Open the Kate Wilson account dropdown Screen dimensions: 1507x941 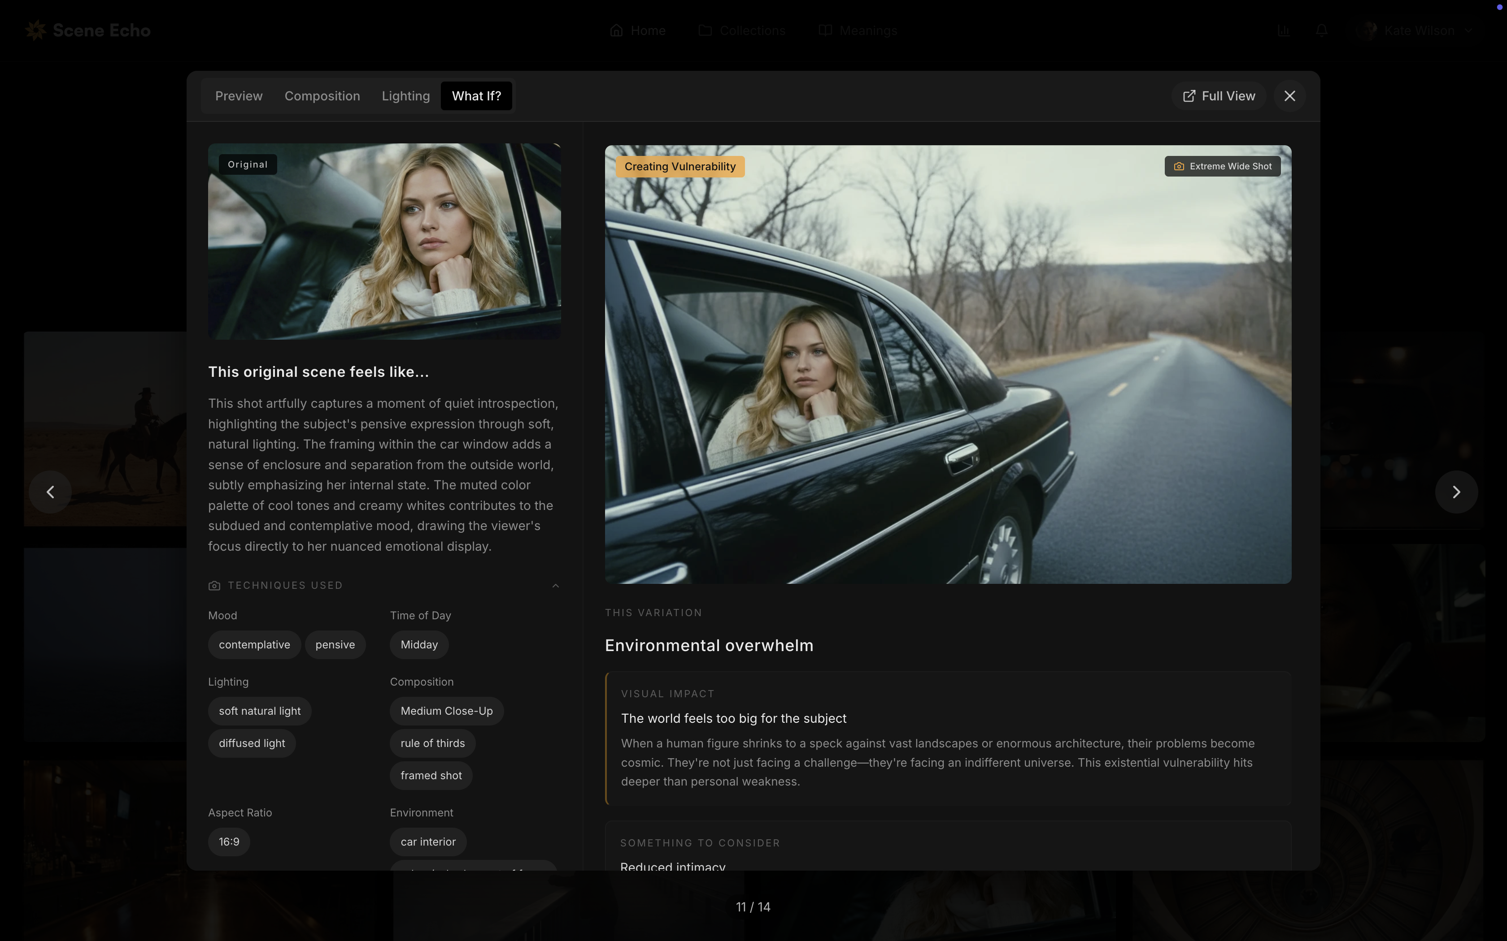pyautogui.click(x=1419, y=30)
